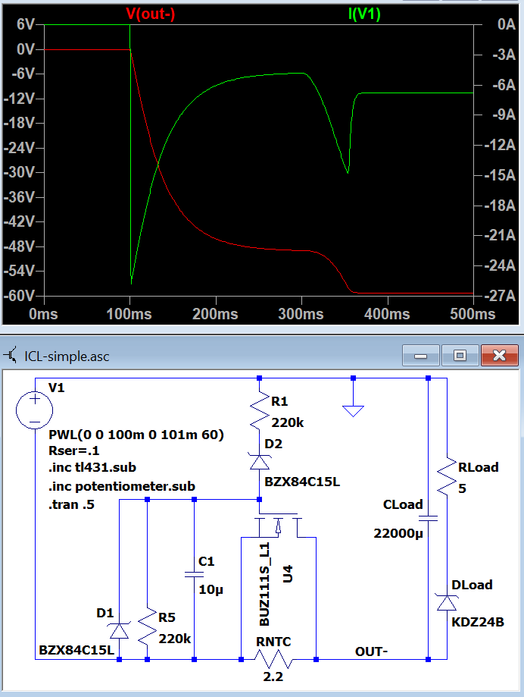
Task: Click the 100ms time axis label
Action: click(129, 314)
